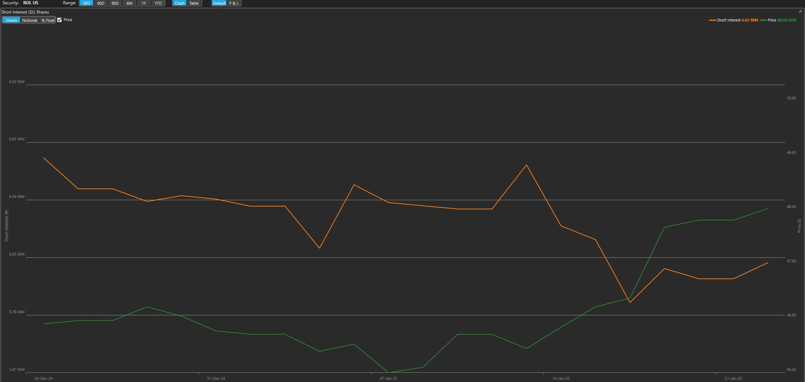The image size is (805, 382).
Task: Click the Short Interest (#) axis title
Action: [x=6, y=226]
